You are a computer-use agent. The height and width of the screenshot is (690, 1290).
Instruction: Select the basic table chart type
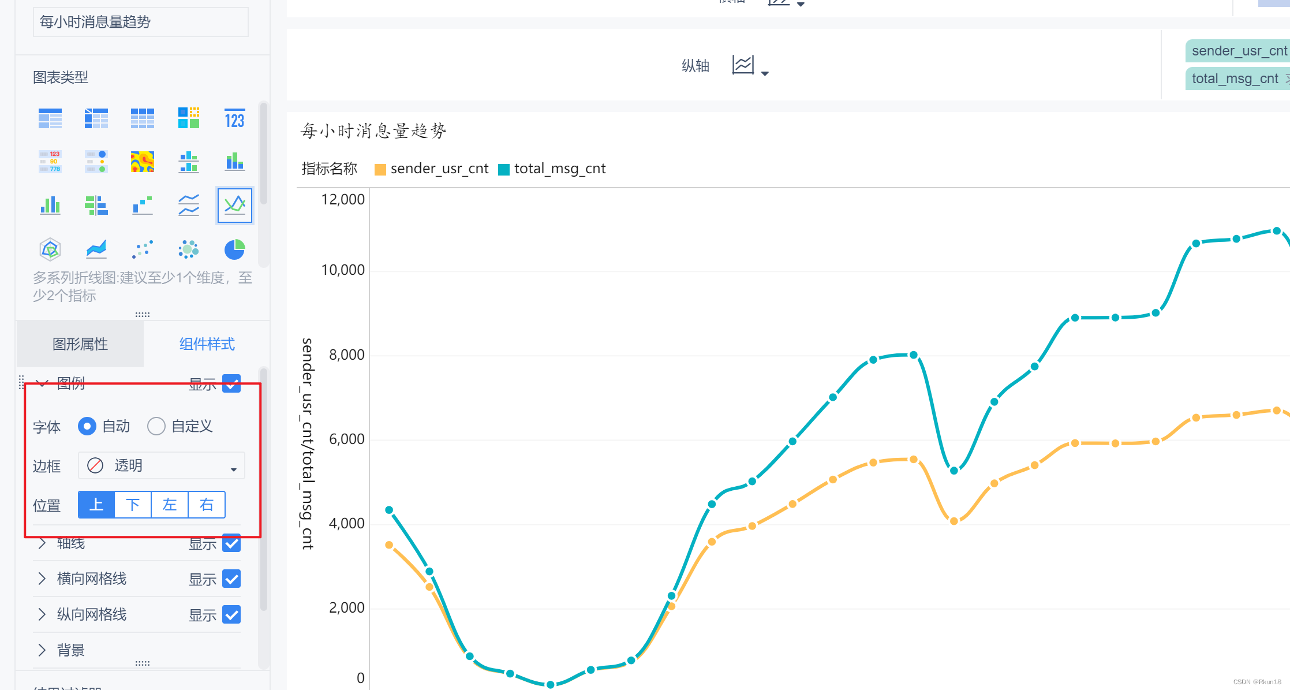(x=50, y=118)
